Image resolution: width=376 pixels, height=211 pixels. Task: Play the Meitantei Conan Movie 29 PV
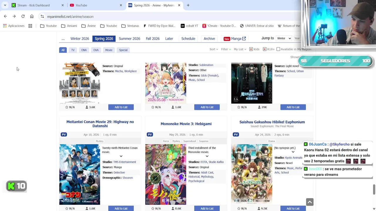click(64, 135)
